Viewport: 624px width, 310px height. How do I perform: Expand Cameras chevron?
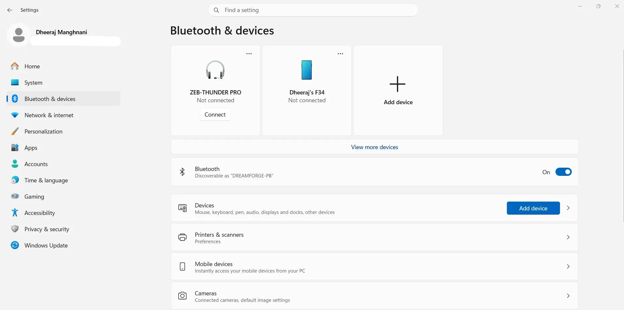pyautogui.click(x=568, y=296)
